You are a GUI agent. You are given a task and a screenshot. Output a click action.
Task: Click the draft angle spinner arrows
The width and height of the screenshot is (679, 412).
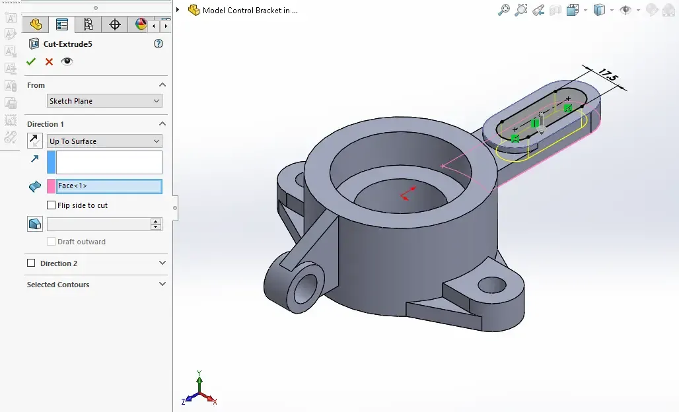point(156,224)
